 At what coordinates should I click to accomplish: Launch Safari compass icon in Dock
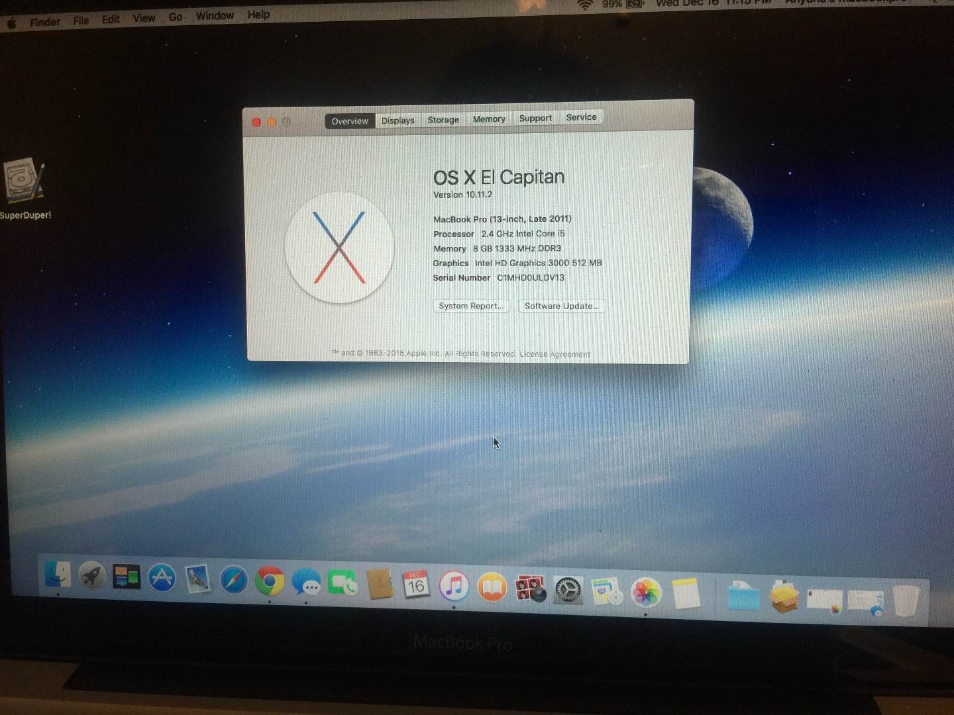point(233,581)
